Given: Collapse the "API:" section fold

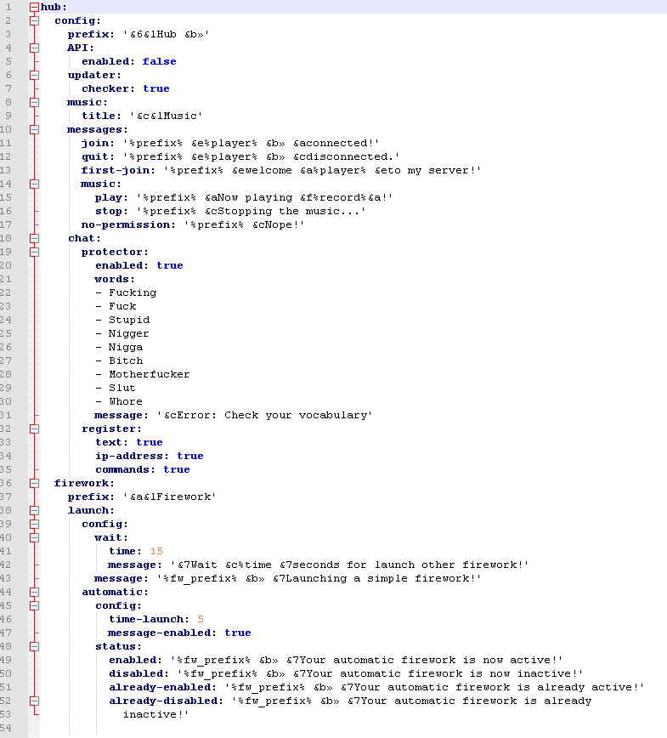Looking at the screenshot, I should pos(34,48).
